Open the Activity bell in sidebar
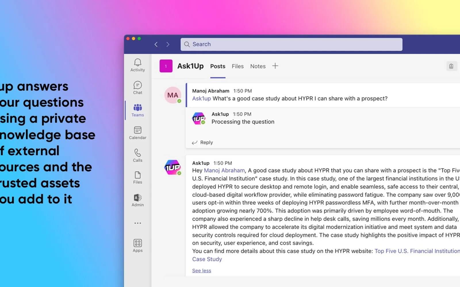 point(137,65)
